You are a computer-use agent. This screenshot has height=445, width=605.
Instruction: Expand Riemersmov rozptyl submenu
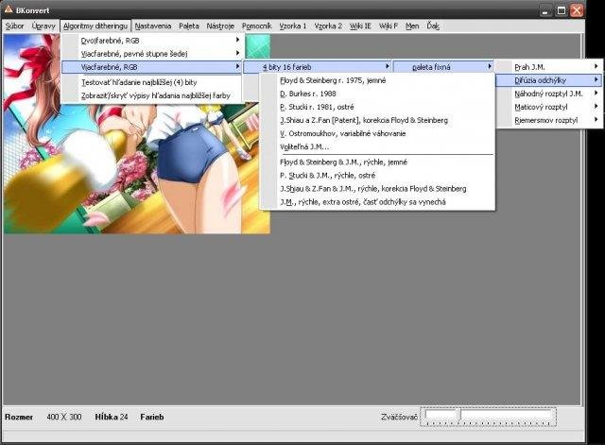click(549, 120)
